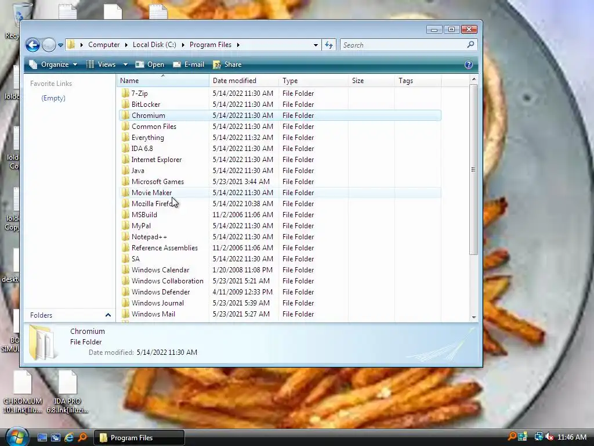Navigate to Computer in breadcrumb

(x=104, y=45)
